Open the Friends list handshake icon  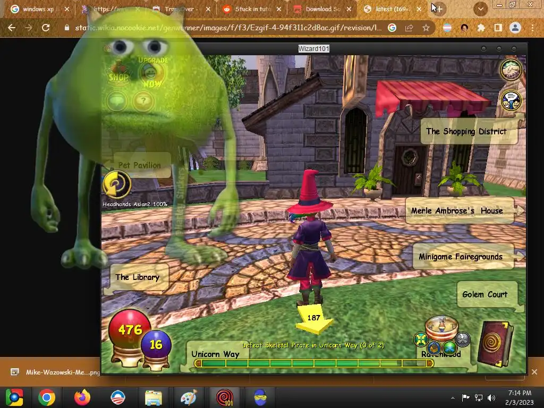coord(511,69)
